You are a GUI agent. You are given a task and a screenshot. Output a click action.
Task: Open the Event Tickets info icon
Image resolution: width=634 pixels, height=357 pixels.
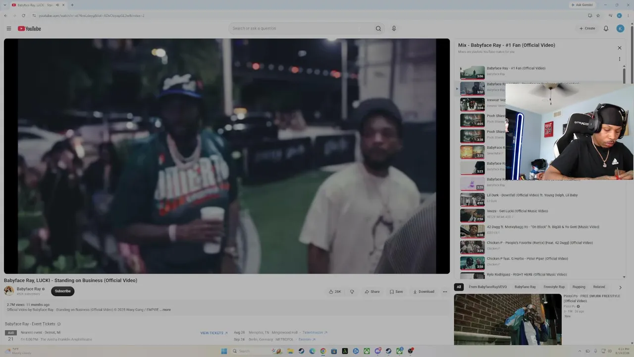click(x=59, y=324)
